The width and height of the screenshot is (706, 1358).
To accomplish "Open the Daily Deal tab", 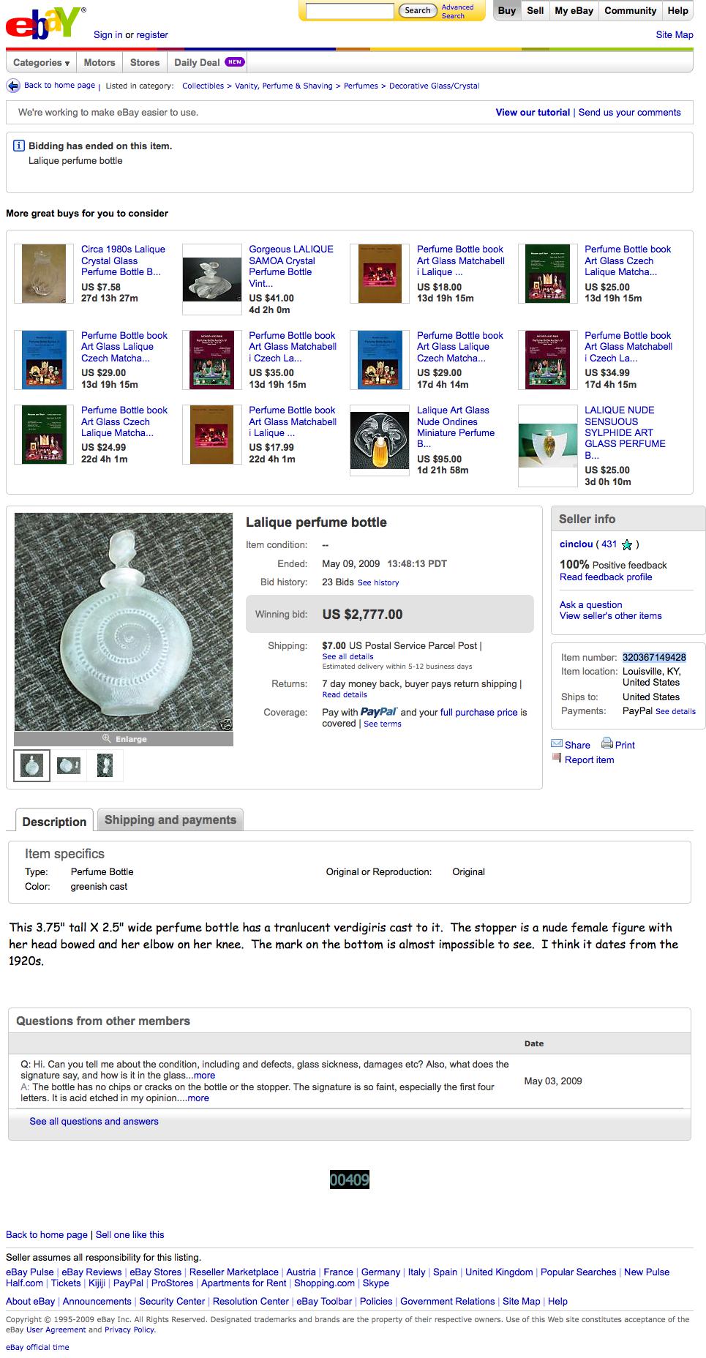I will click(209, 63).
